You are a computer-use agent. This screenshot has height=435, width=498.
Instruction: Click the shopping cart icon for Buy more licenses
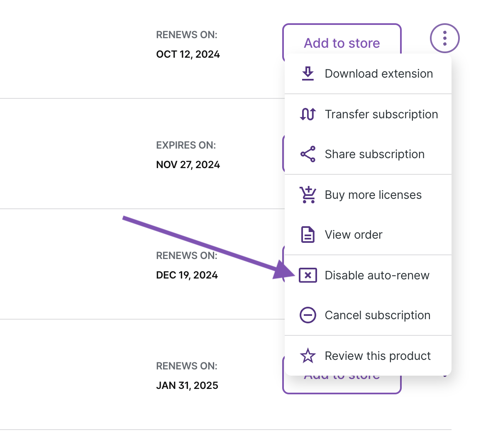[x=308, y=194]
